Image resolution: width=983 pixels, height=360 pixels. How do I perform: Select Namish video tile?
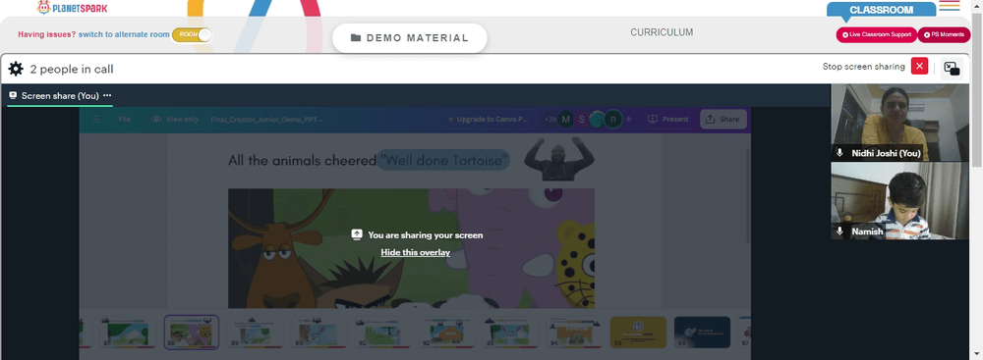[x=899, y=200]
